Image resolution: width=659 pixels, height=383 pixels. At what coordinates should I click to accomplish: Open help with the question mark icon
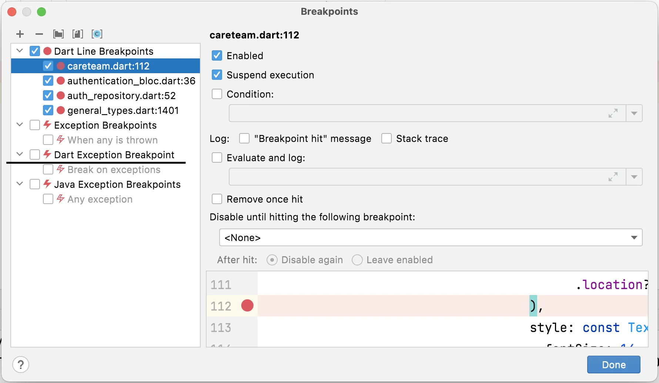point(21,365)
